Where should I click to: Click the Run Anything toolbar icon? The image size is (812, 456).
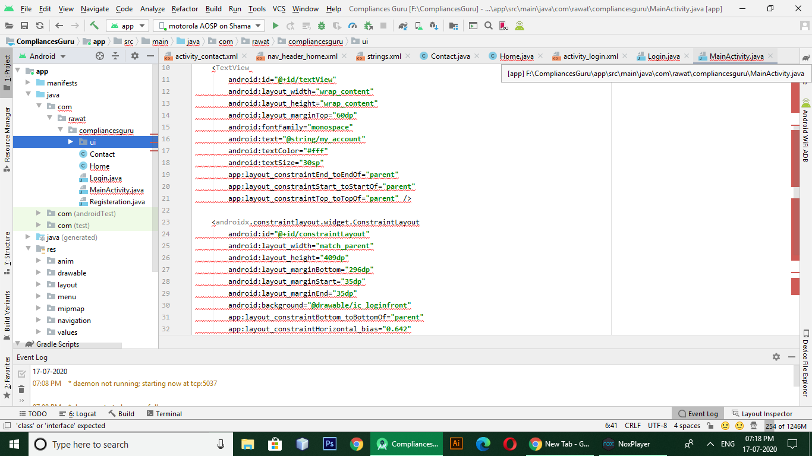[x=473, y=26]
